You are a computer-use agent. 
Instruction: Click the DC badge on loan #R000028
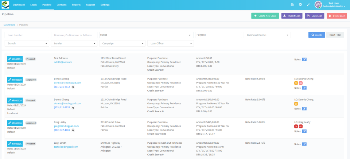coord(296,104)
